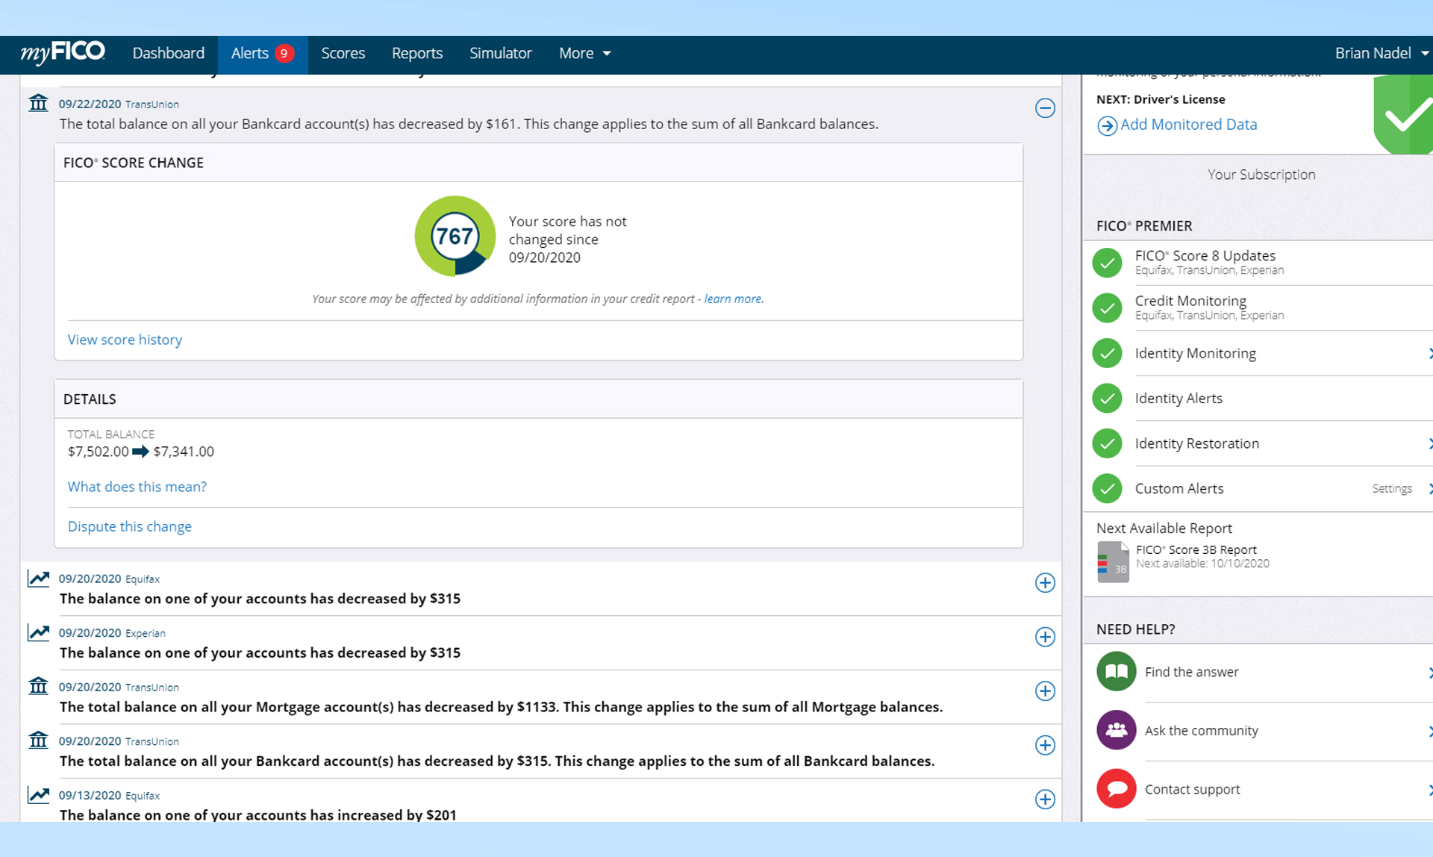
Task: Click the $7,341.00 new balance value
Action: tap(184, 452)
